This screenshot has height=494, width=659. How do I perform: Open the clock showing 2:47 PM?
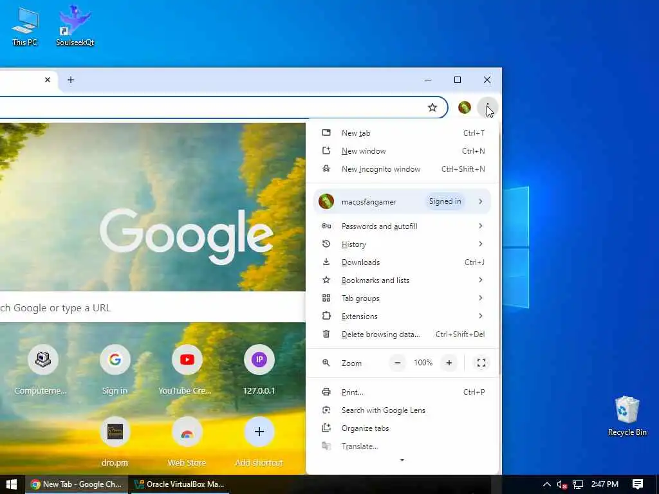[x=605, y=484]
